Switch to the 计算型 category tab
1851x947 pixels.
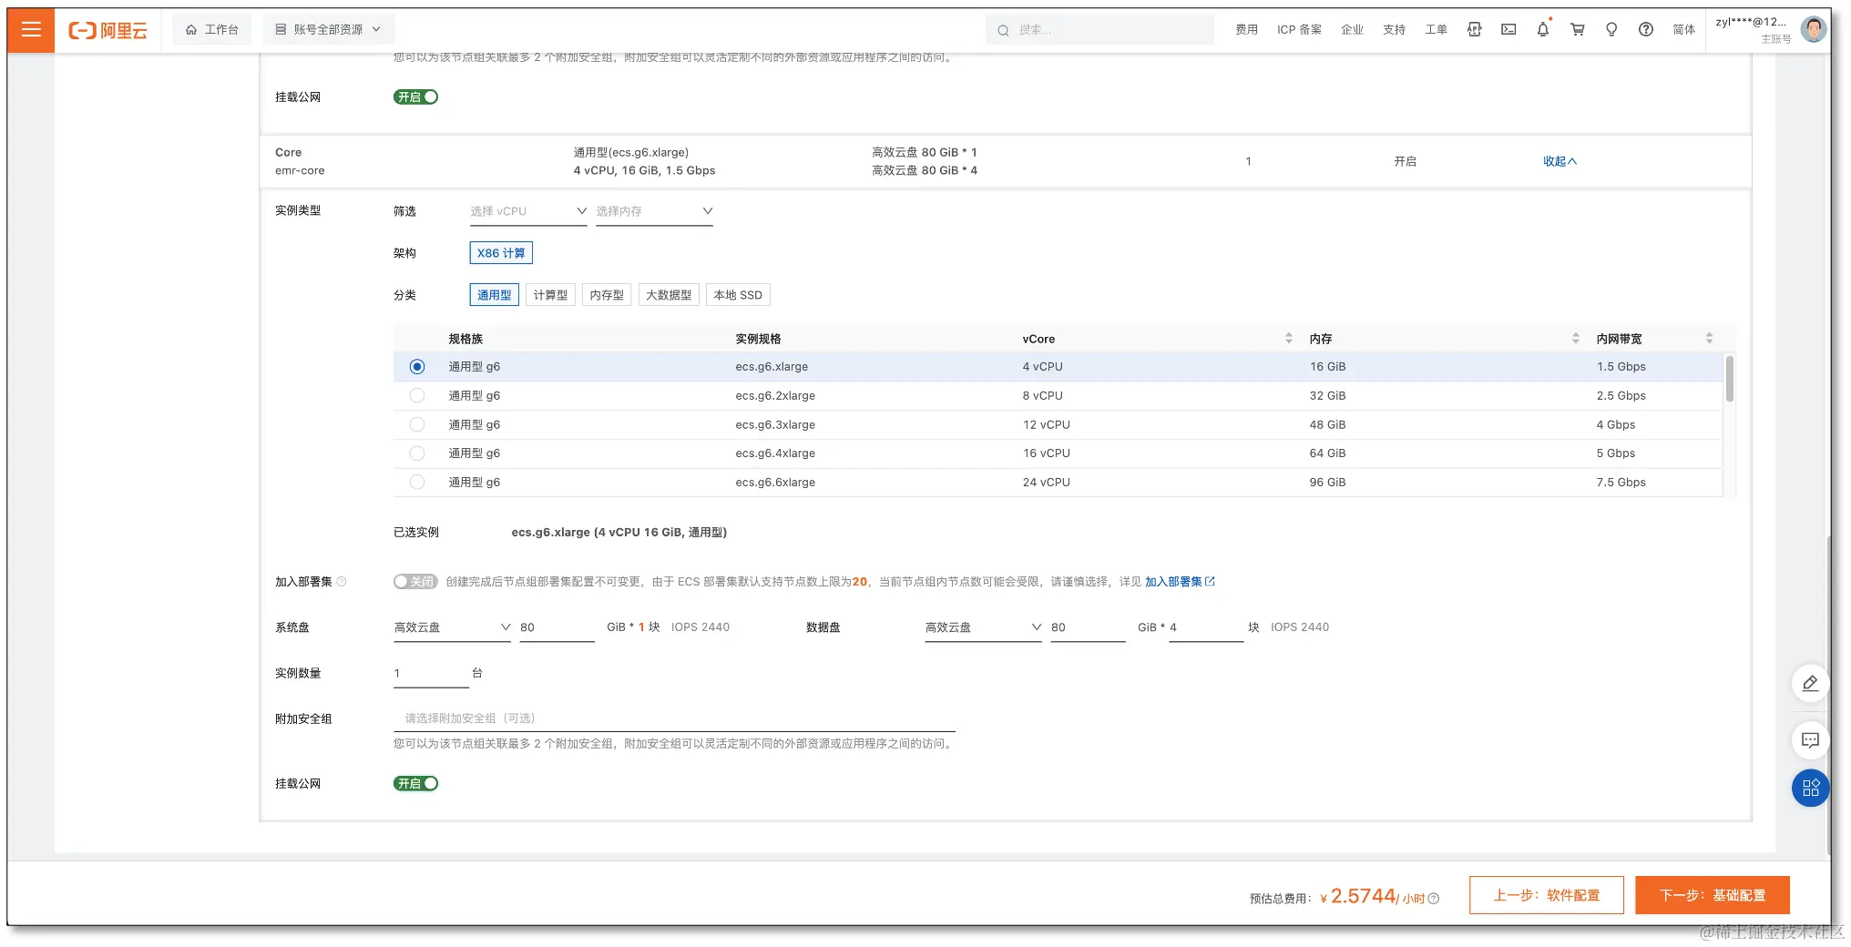tap(550, 295)
